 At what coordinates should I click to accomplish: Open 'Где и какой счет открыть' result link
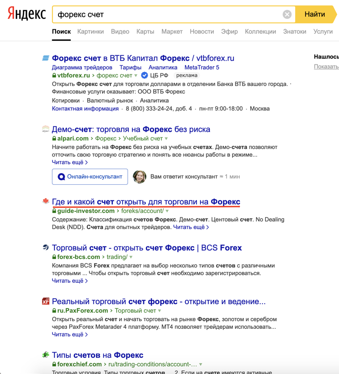coord(146,202)
